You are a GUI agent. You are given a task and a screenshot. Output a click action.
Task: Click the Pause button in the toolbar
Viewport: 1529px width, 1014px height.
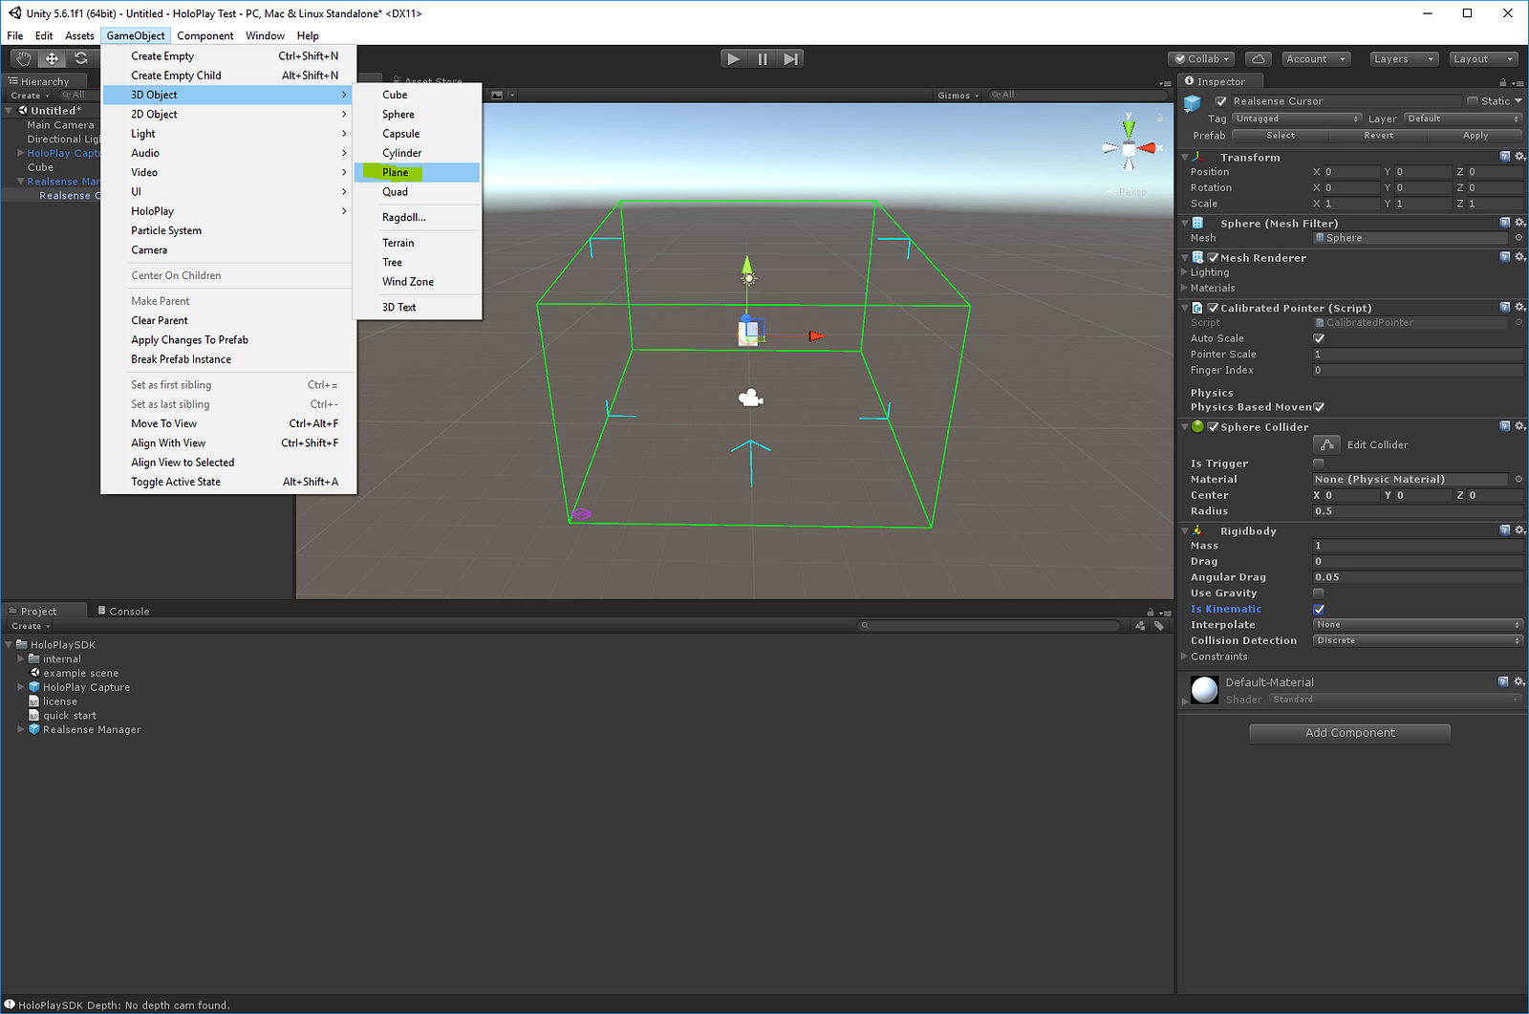point(762,59)
